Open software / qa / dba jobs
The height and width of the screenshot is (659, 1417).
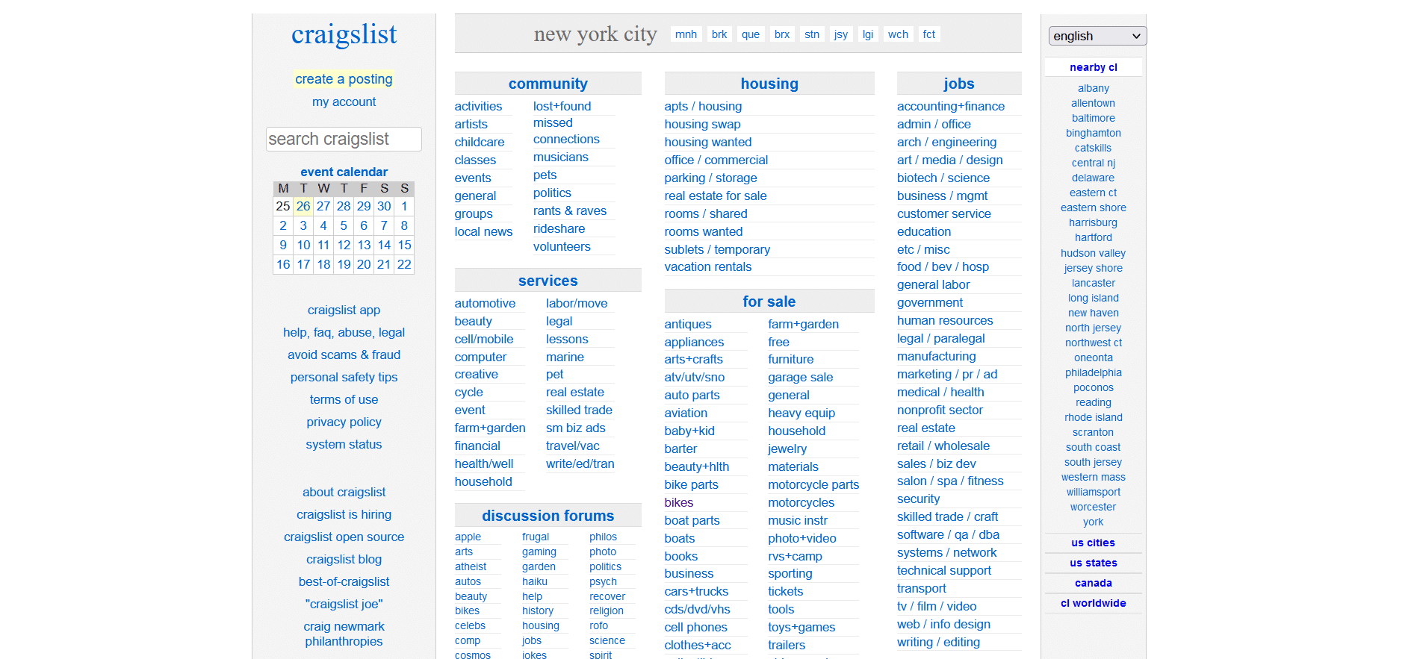tap(948, 534)
